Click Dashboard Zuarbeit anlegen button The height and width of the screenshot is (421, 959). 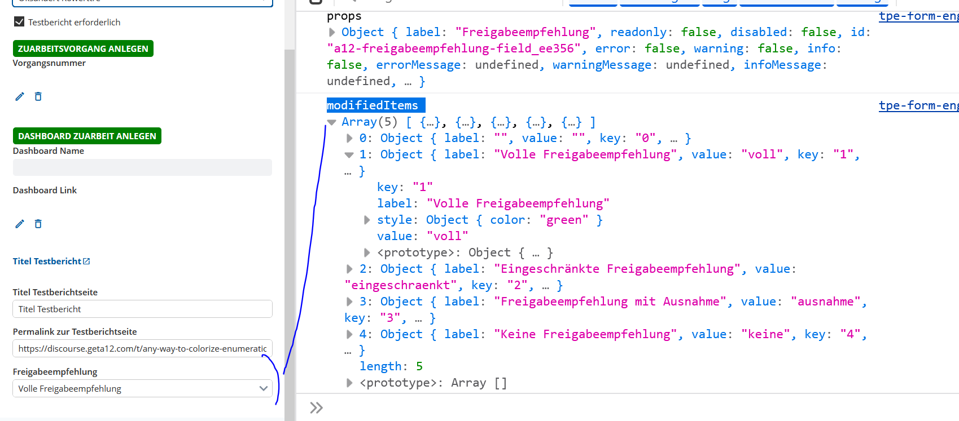tap(87, 136)
